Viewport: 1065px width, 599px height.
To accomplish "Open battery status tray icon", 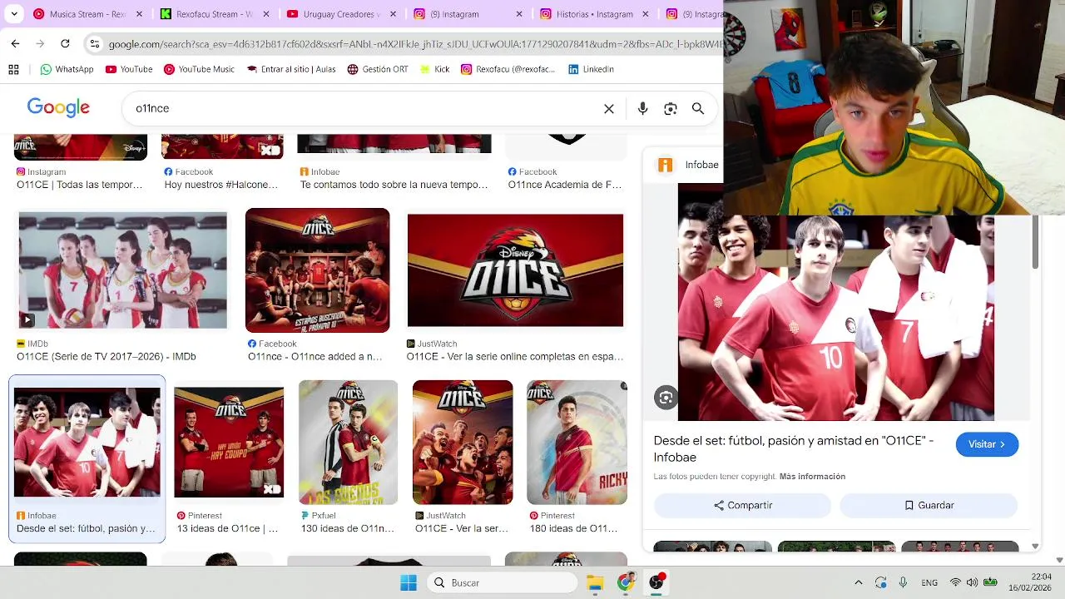I will [990, 582].
